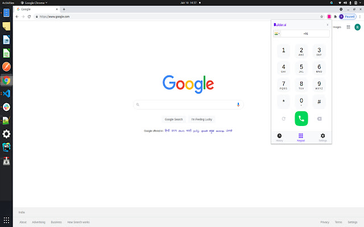364x227 pixels.
Task: Tap the hash key on the dialer
Action: [319, 102]
